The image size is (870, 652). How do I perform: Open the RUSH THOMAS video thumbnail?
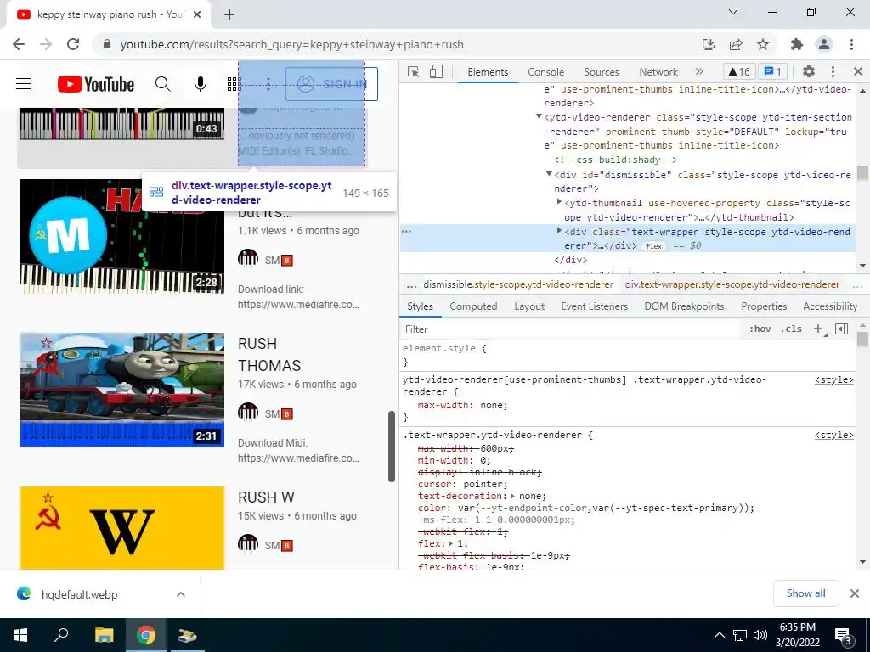[x=122, y=390]
